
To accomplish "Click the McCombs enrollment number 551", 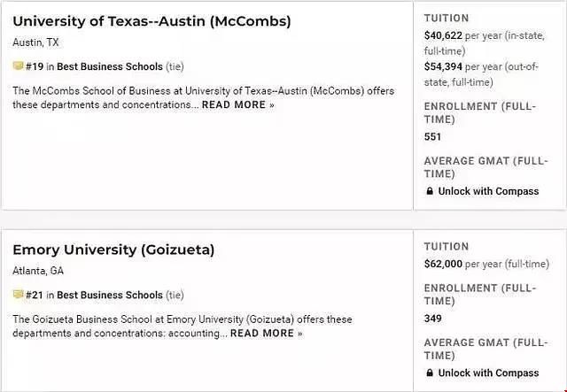I will pyautogui.click(x=432, y=136).
